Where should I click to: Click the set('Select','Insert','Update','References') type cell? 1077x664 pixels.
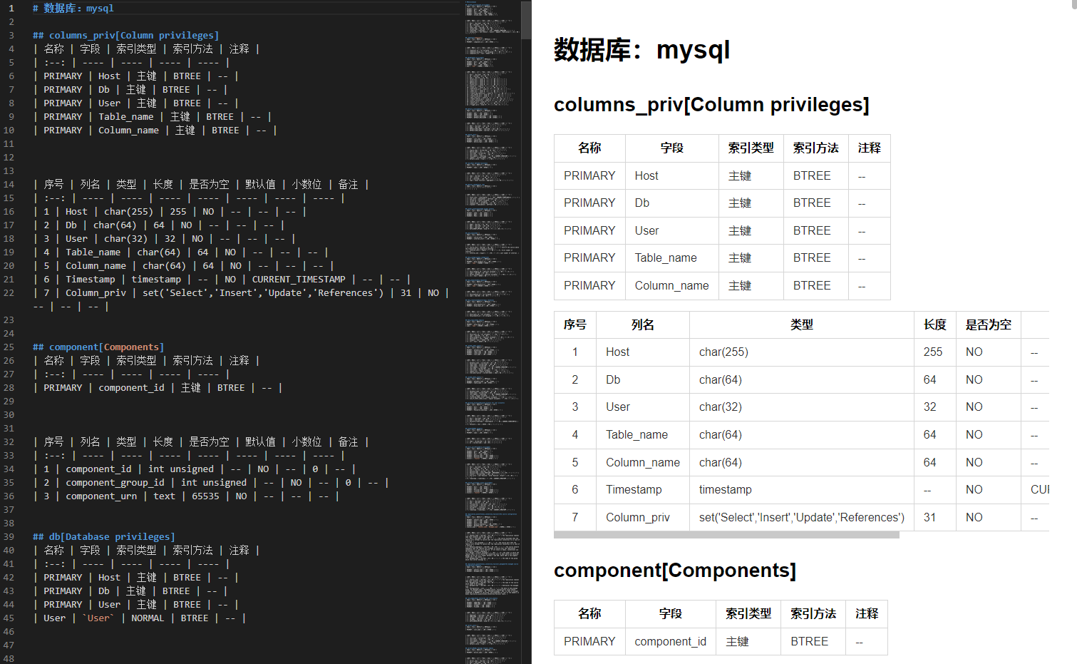tap(800, 517)
